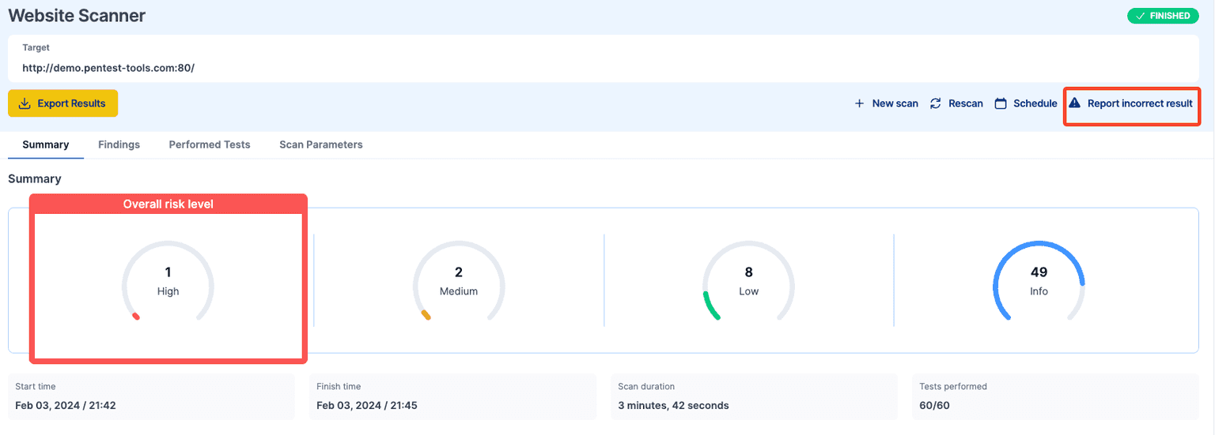Viewport: 1215px width, 435px height.
Task: Click the download icon in Export Results
Action: pyautogui.click(x=25, y=103)
